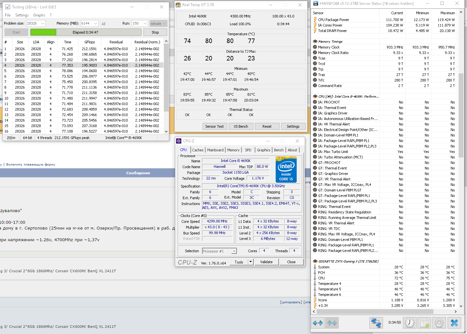This screenshot has height=334, width=467.
Task: Open CPU-Z Tools dropdown arrow
Action: click(x=250, y=262)
